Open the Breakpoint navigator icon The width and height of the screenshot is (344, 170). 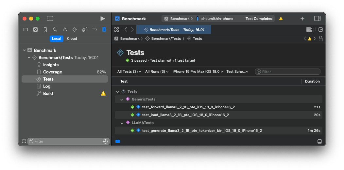click(x=94, y=29)
